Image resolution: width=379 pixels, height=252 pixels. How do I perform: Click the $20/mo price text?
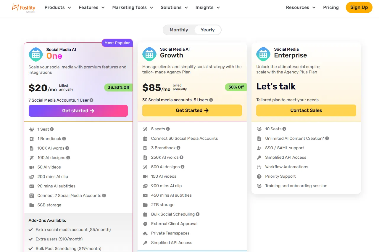tap(43, 88)
